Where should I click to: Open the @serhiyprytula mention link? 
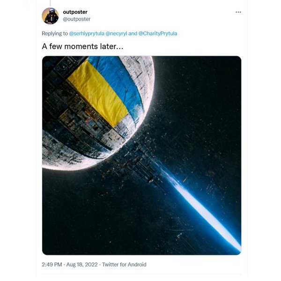click(87, 33)
